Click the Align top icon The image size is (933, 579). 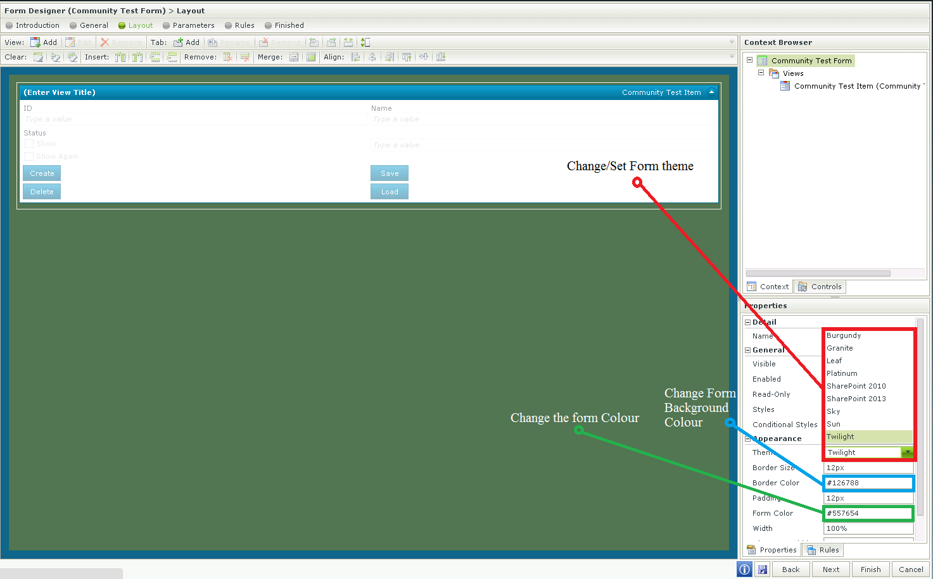407,57
